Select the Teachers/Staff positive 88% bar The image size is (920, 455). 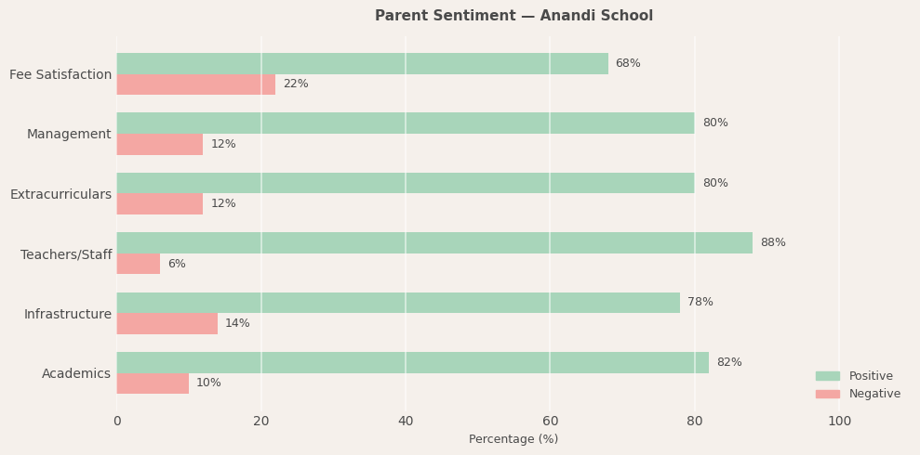coord(433,242)
